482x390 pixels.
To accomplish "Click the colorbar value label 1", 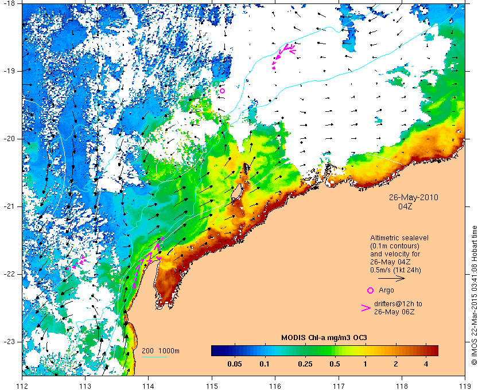I will (365, 364).
